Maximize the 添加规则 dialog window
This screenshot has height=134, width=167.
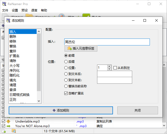click(x=145, y=20)
